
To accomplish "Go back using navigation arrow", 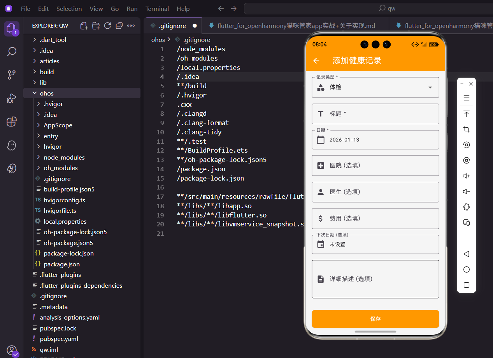I will click(x=221, y=9).
